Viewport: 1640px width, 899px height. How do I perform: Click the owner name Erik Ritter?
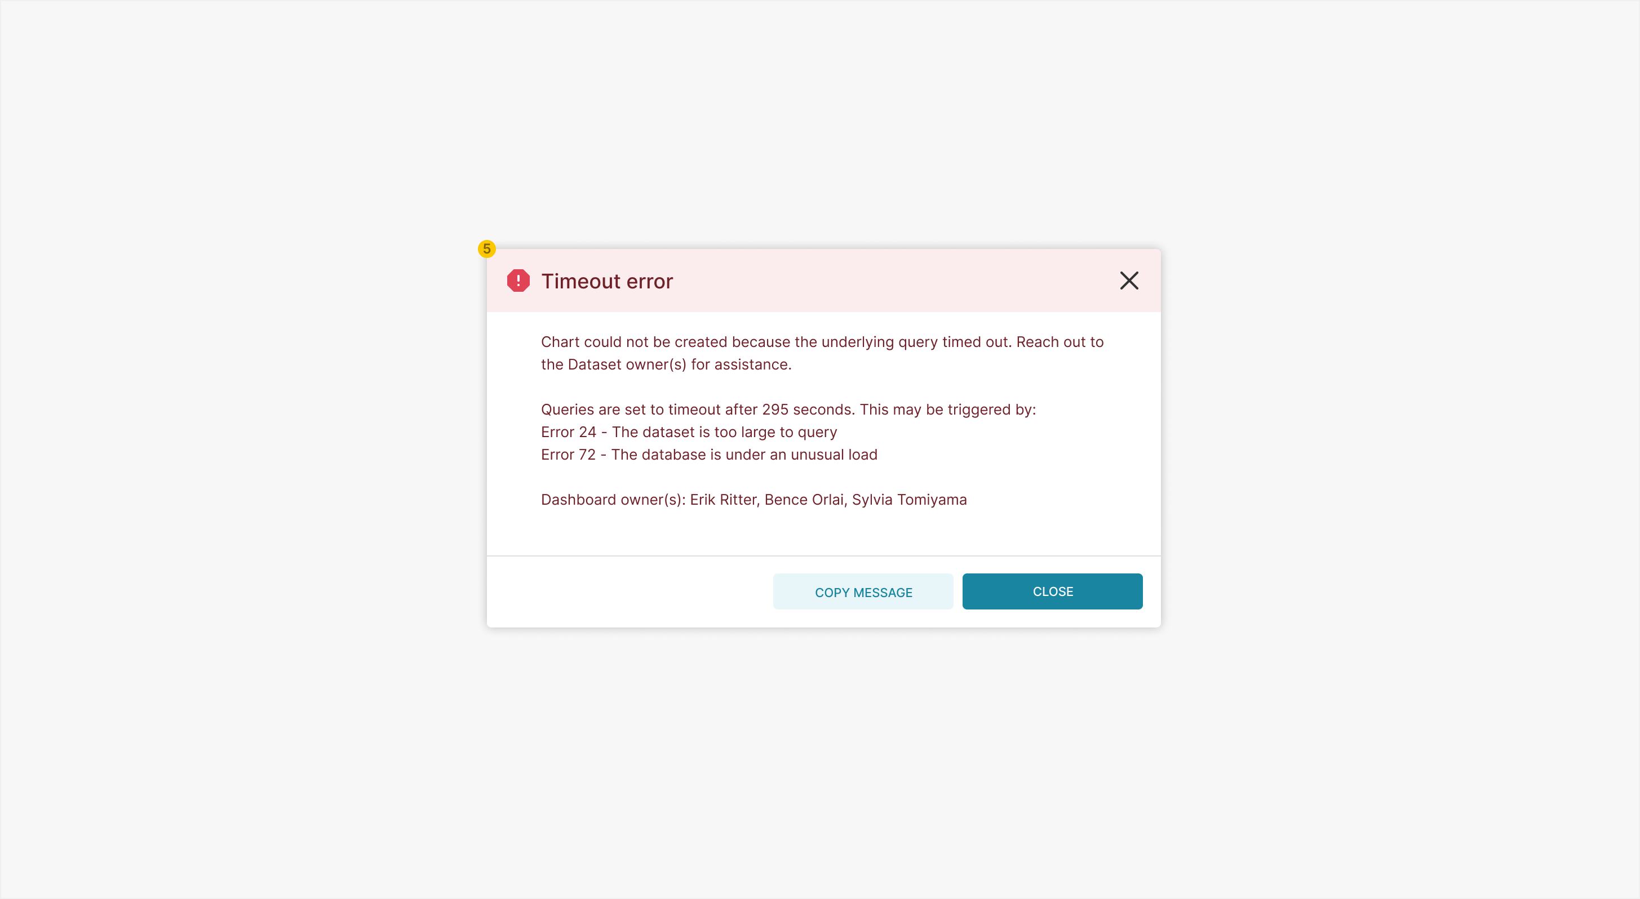click(x=723, y=500)
